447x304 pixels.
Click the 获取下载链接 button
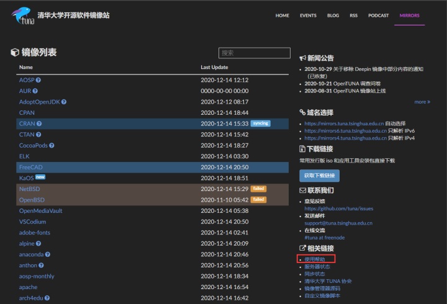[319, 176]
